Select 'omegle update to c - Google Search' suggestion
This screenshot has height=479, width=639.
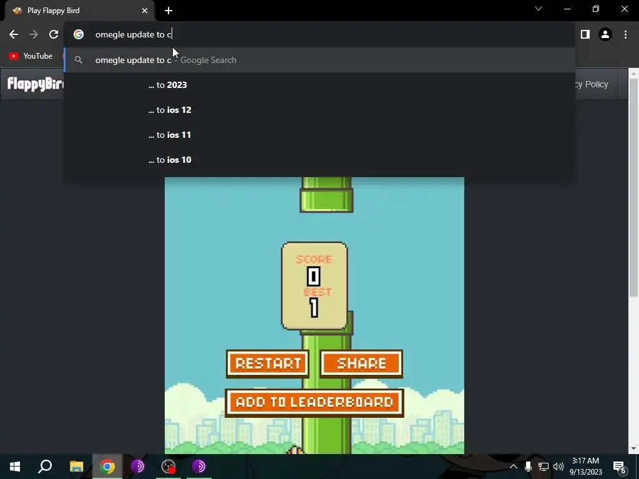tap(320, 60)
